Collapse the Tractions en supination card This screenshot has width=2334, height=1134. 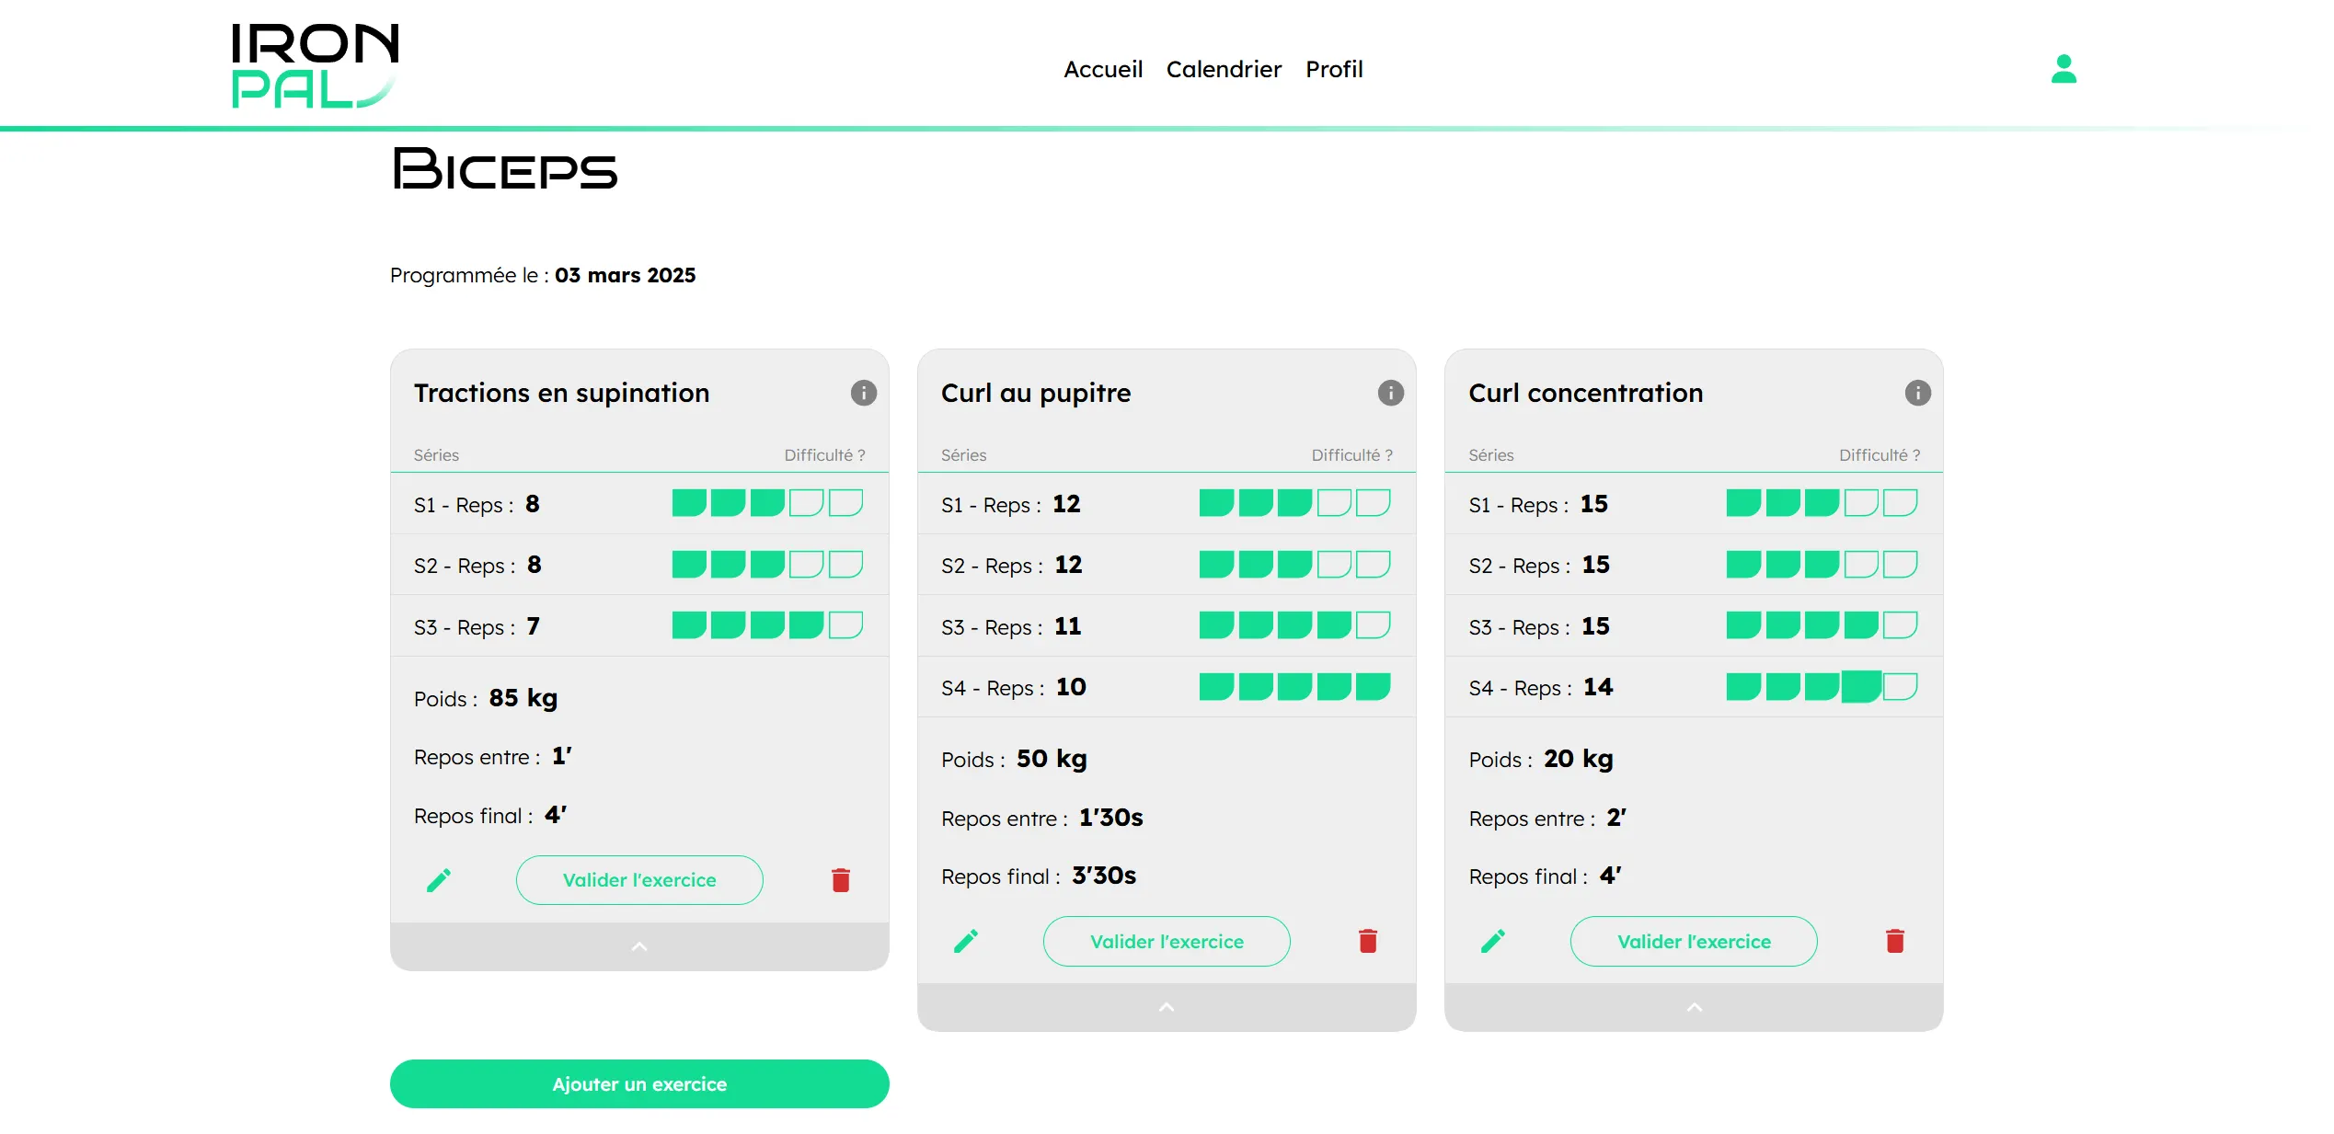[x=639, y=946]
